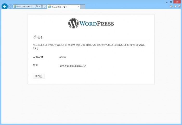Click the browser Forward arrow button
Screen dimensions: 182x125
pyautogui.click(x=10, y=6)
